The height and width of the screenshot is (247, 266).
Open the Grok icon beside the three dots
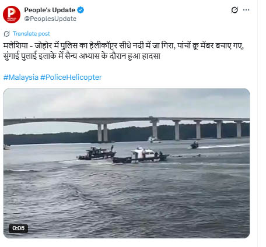coord(235,10)
